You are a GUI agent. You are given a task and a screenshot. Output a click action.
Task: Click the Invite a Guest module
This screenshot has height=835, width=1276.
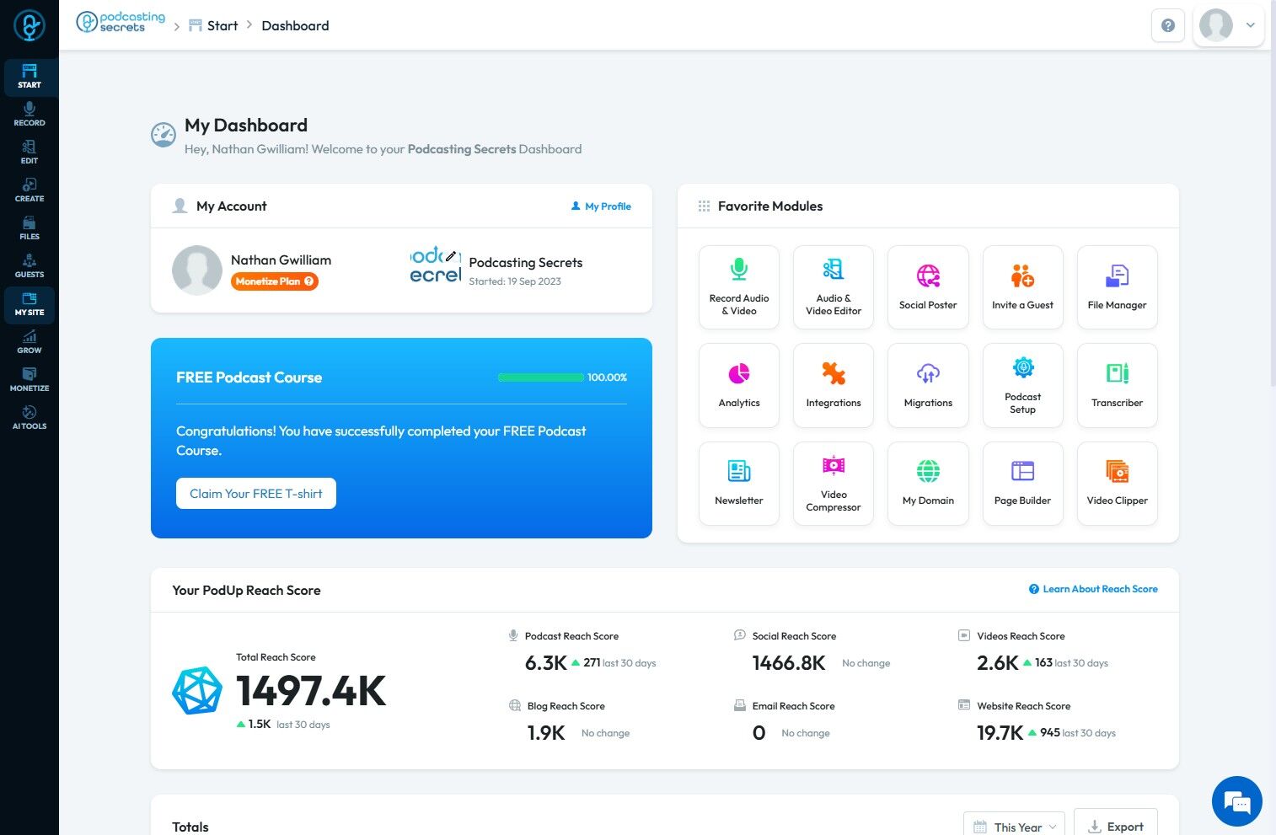click(x=1022, y=287)
